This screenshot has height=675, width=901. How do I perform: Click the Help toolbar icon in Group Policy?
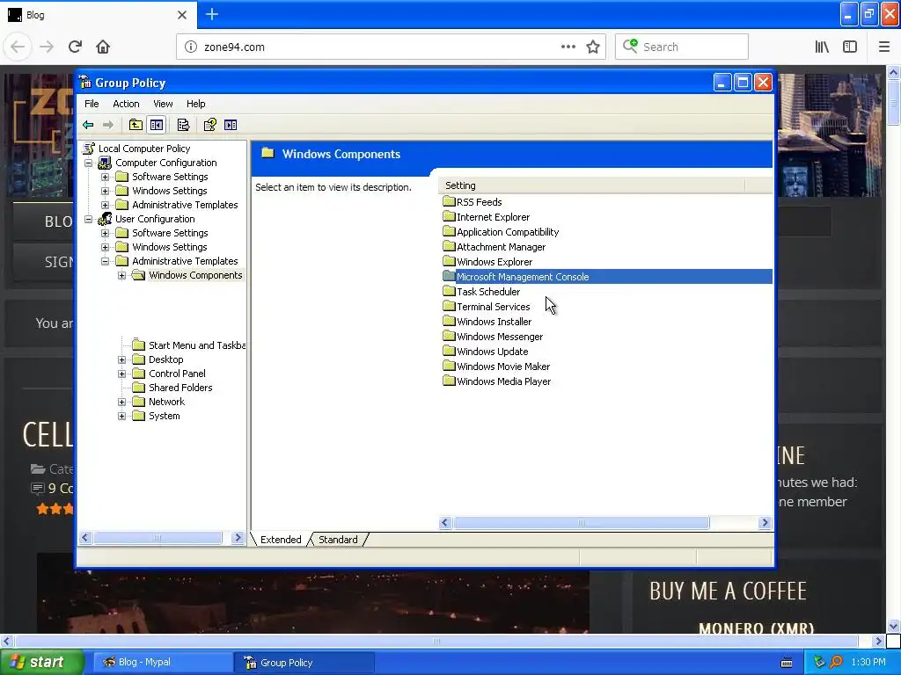pyautogui.click(x=209, y=125)
